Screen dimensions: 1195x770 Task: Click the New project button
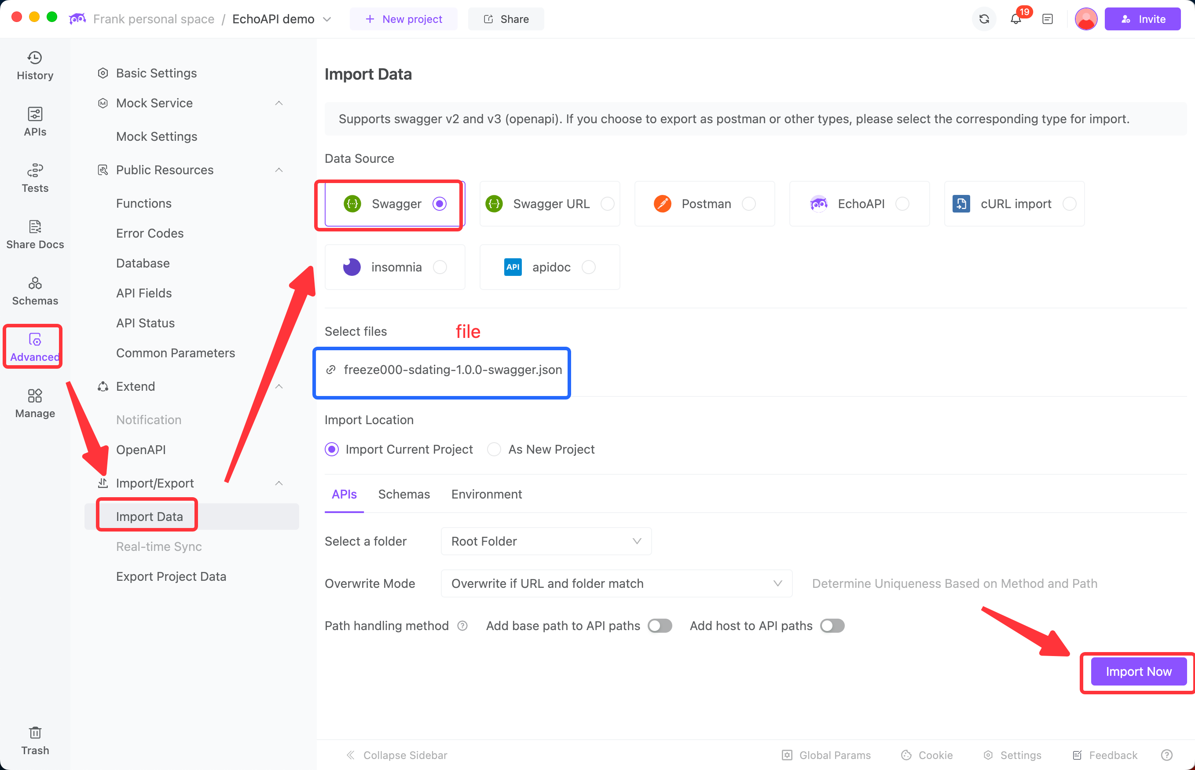pyautogui.click(x=403, y=19)
